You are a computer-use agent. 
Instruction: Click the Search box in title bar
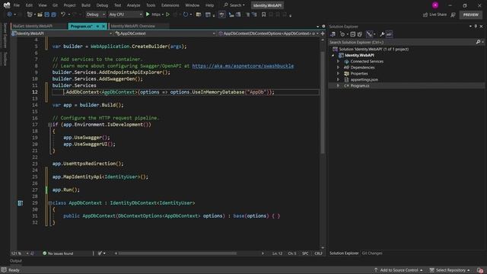[x=234, y=5]
